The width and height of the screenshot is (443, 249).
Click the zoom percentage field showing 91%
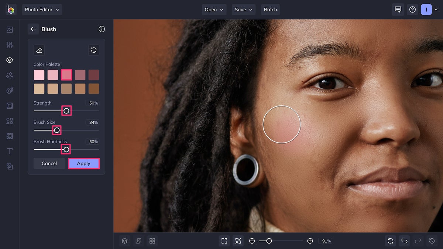(x=325, y=241)
